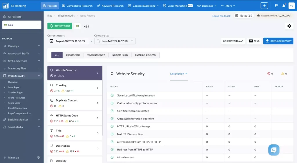Expand the Description dropdown
Viewport: 297px width, 163px height.
coord(179,74)
